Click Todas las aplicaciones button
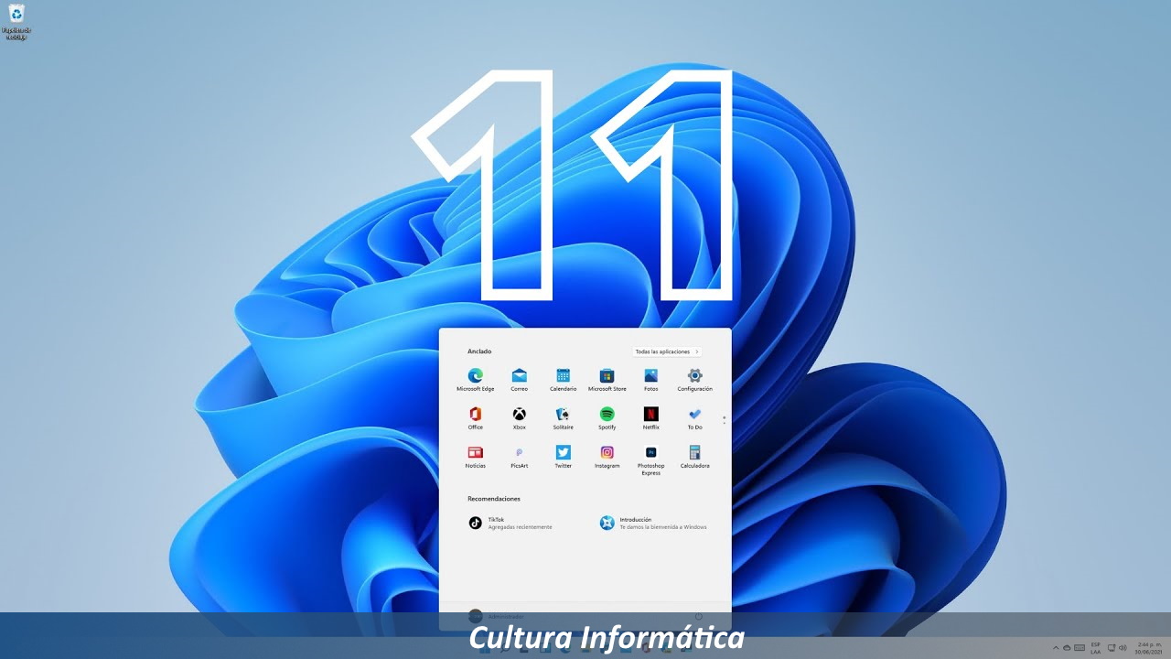The image size is (1171, 659). (667, 351)
